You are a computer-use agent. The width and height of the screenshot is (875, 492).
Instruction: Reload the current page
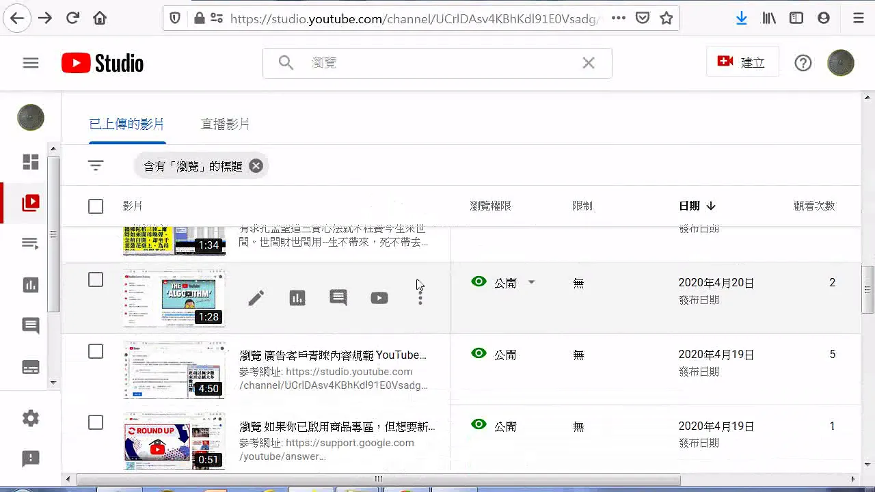click(72, 18)
